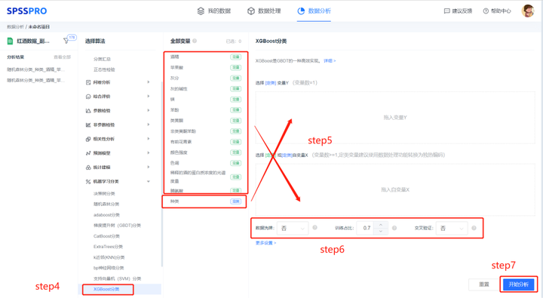Expand 相关性分析 with its arrow
543x298 pixels.
pyautogui.click(x=149, y=139)
